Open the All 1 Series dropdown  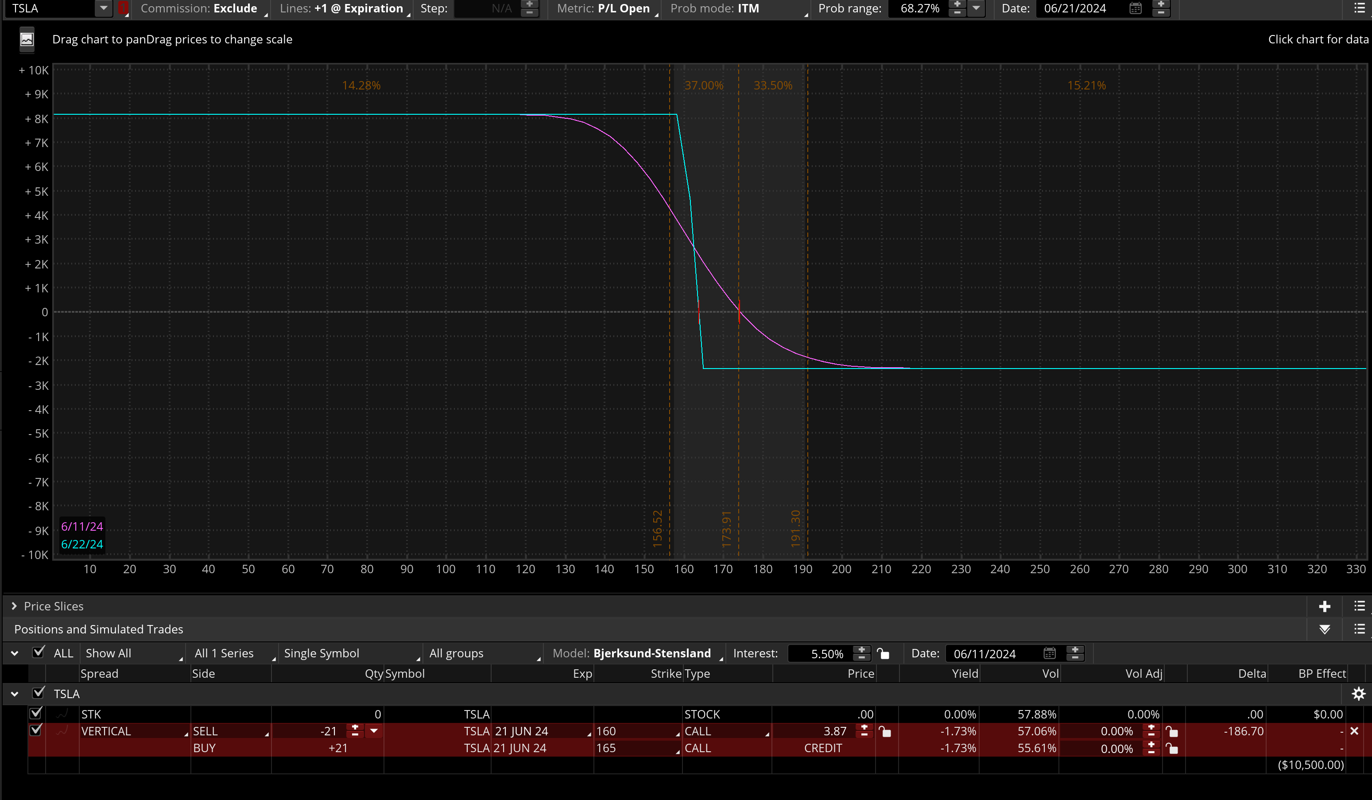[x=234, y=653]
